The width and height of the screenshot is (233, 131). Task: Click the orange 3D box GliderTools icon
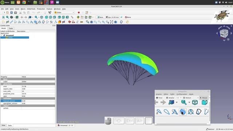point(59,22)
